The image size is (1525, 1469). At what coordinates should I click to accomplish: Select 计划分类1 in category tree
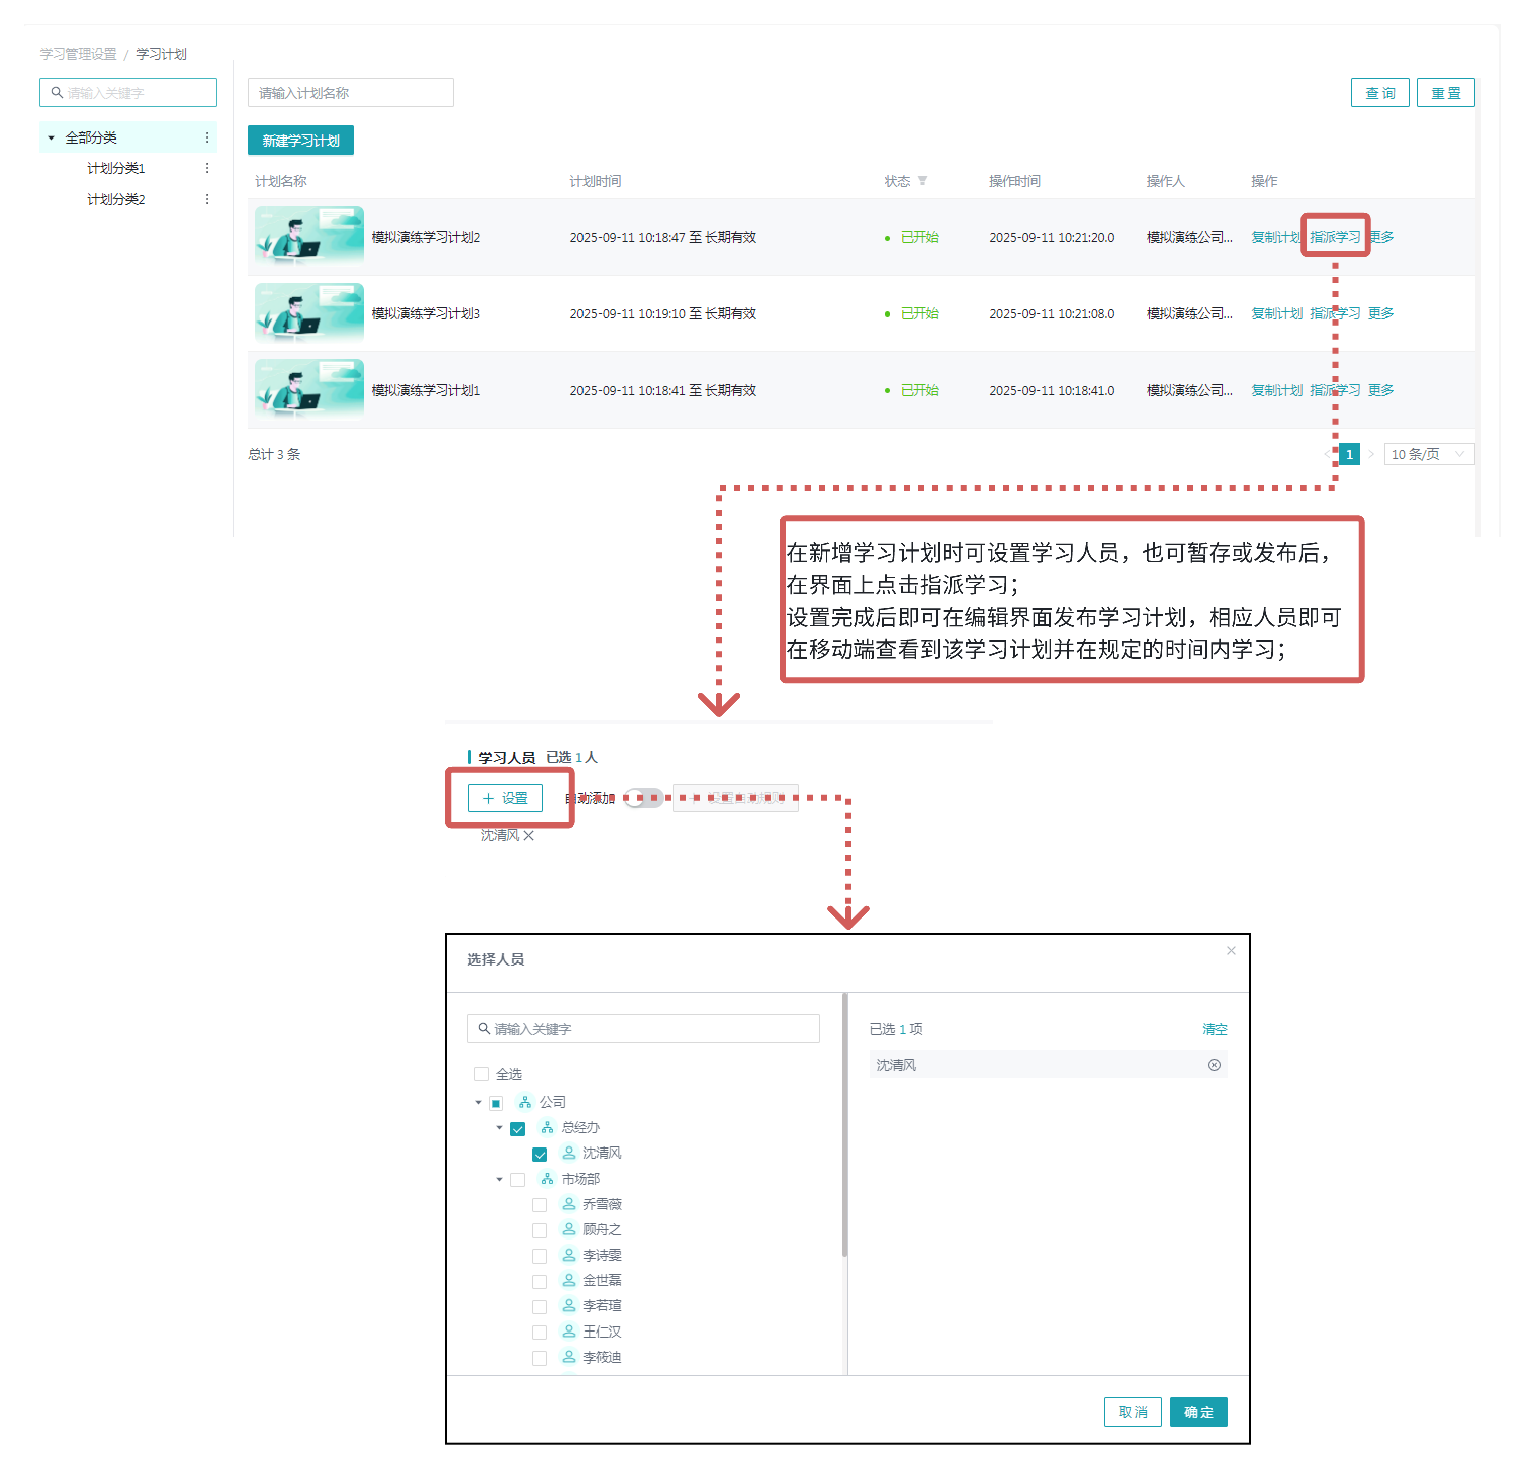116,168
